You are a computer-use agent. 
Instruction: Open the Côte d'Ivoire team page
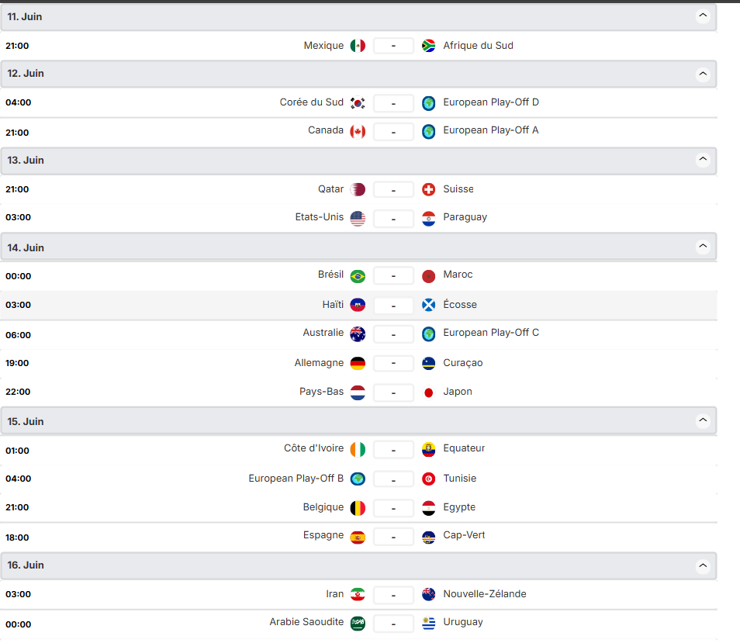click(313, 448)
